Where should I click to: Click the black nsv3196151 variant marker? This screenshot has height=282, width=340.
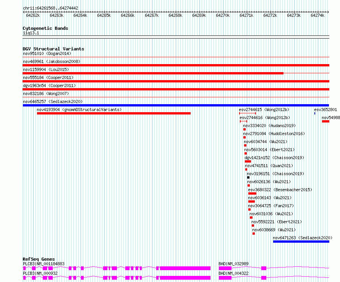point(248,177)
